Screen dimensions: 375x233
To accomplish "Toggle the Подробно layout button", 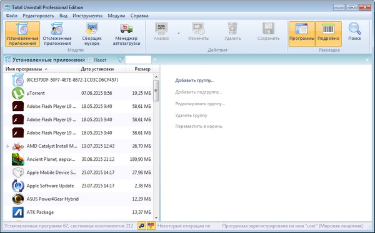I will 328,34.
